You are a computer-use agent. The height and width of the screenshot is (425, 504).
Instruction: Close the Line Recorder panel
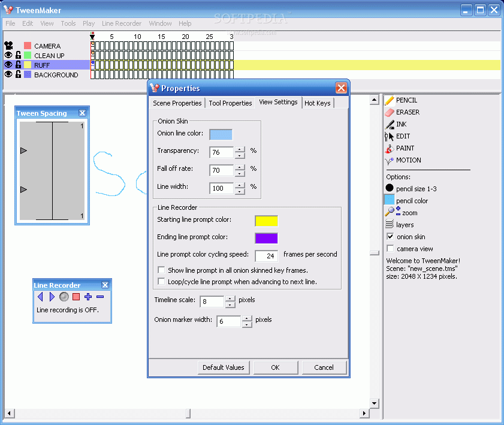(x=105, y=285)
